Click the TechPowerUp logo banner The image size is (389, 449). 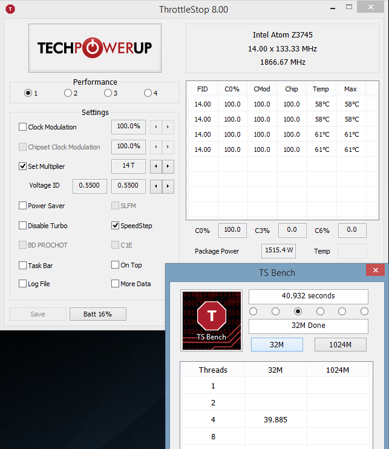click(95, 48)
